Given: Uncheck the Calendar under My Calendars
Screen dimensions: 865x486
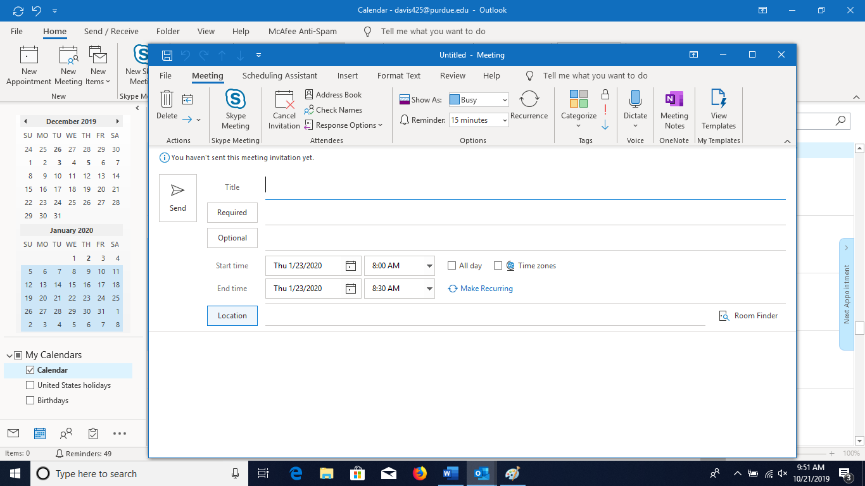Looking at the screenshot, I should 30,370.
